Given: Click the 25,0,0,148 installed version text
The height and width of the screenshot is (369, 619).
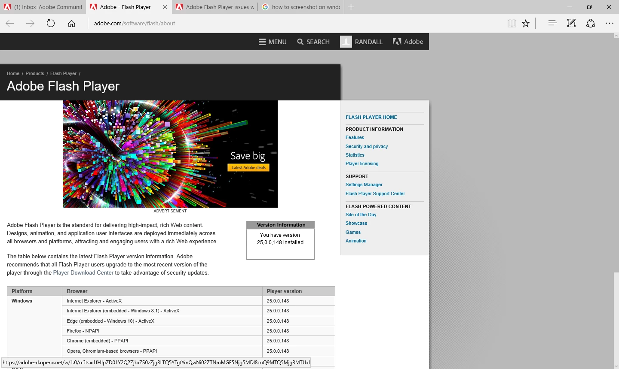Looking at the screenshot, I should click(x=280, y=242).
